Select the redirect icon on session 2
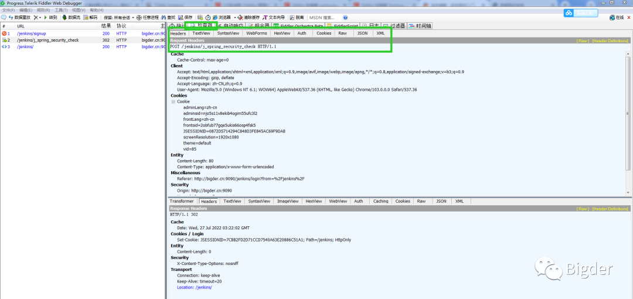The image size is (633, 299). [4, 40]
